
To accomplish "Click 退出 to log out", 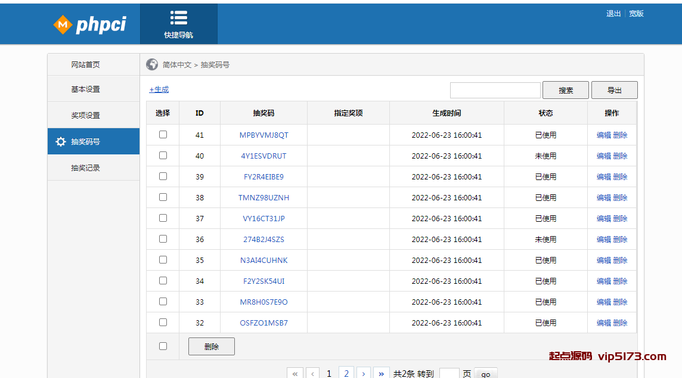I will click(x=613, y=14).
